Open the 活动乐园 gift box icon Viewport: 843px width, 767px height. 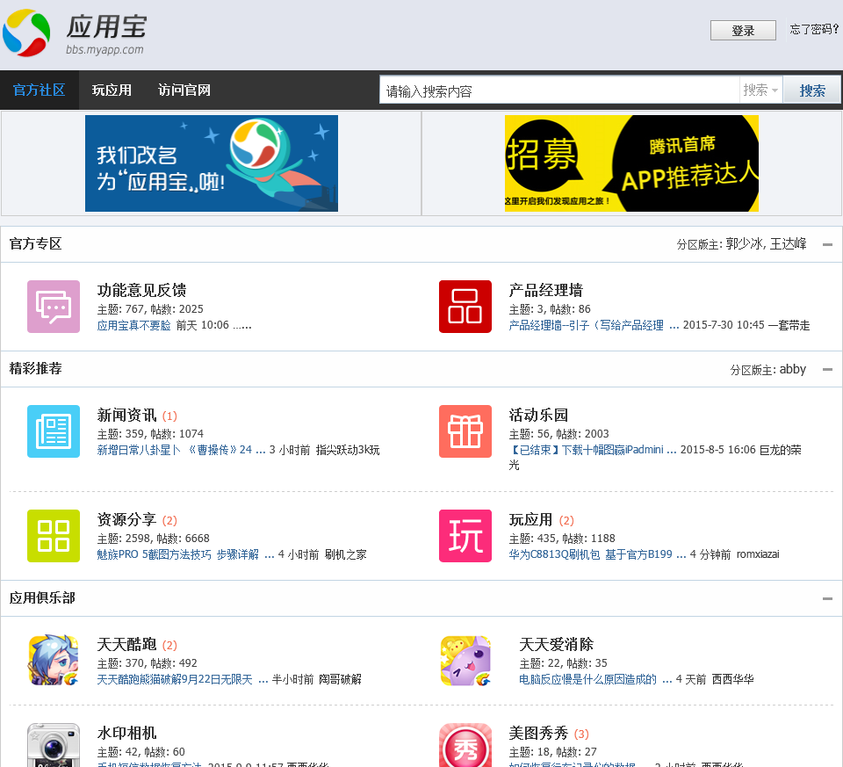pyautogui.click(x=465, y=431)
